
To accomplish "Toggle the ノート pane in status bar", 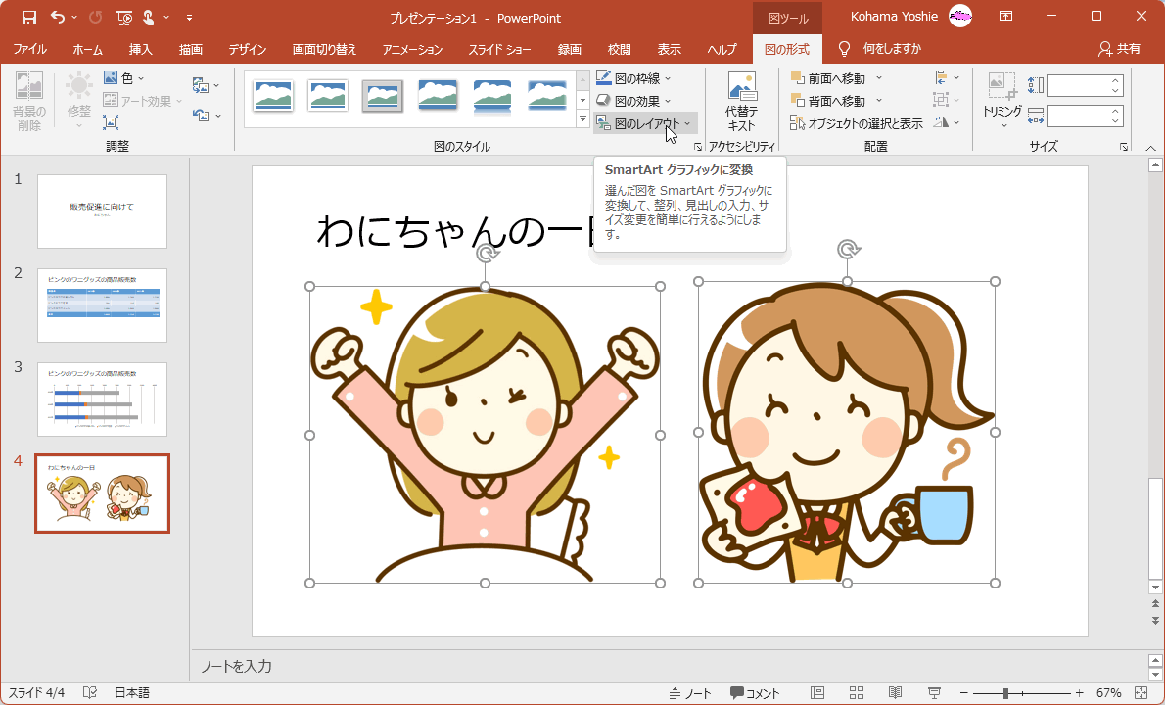I will 691,692.
